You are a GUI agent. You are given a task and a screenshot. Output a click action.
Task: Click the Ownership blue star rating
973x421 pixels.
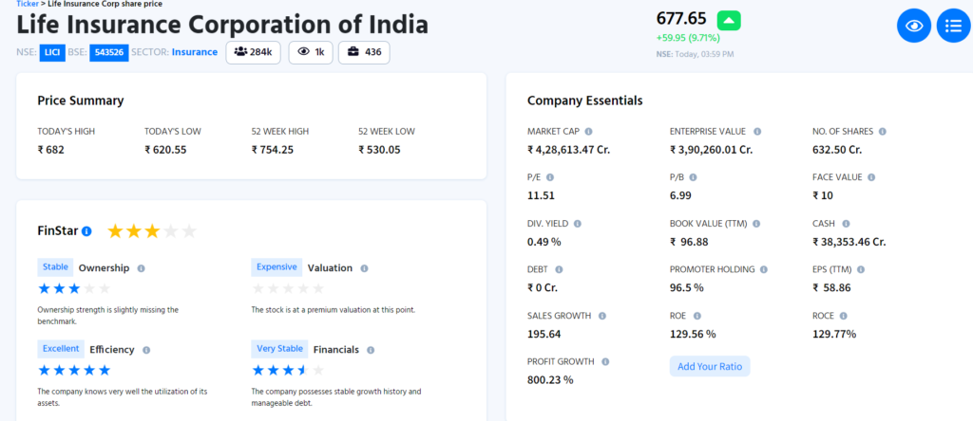coord(74,288)
